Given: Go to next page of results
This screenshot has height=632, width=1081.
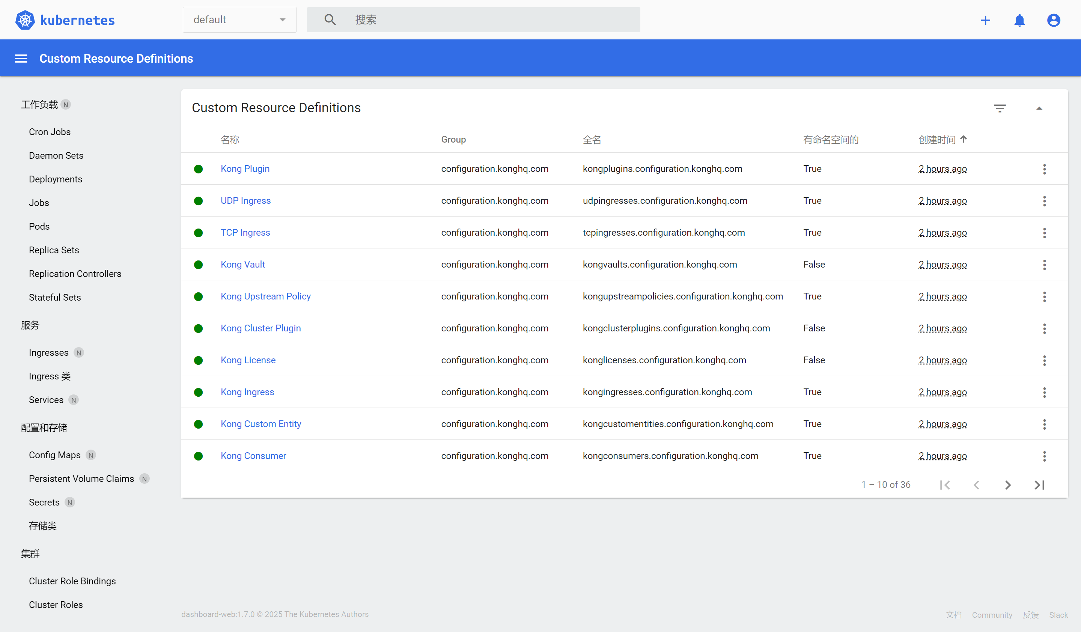Looking at the screenshot, I should pyautogui.click(x=1008, y=485).
